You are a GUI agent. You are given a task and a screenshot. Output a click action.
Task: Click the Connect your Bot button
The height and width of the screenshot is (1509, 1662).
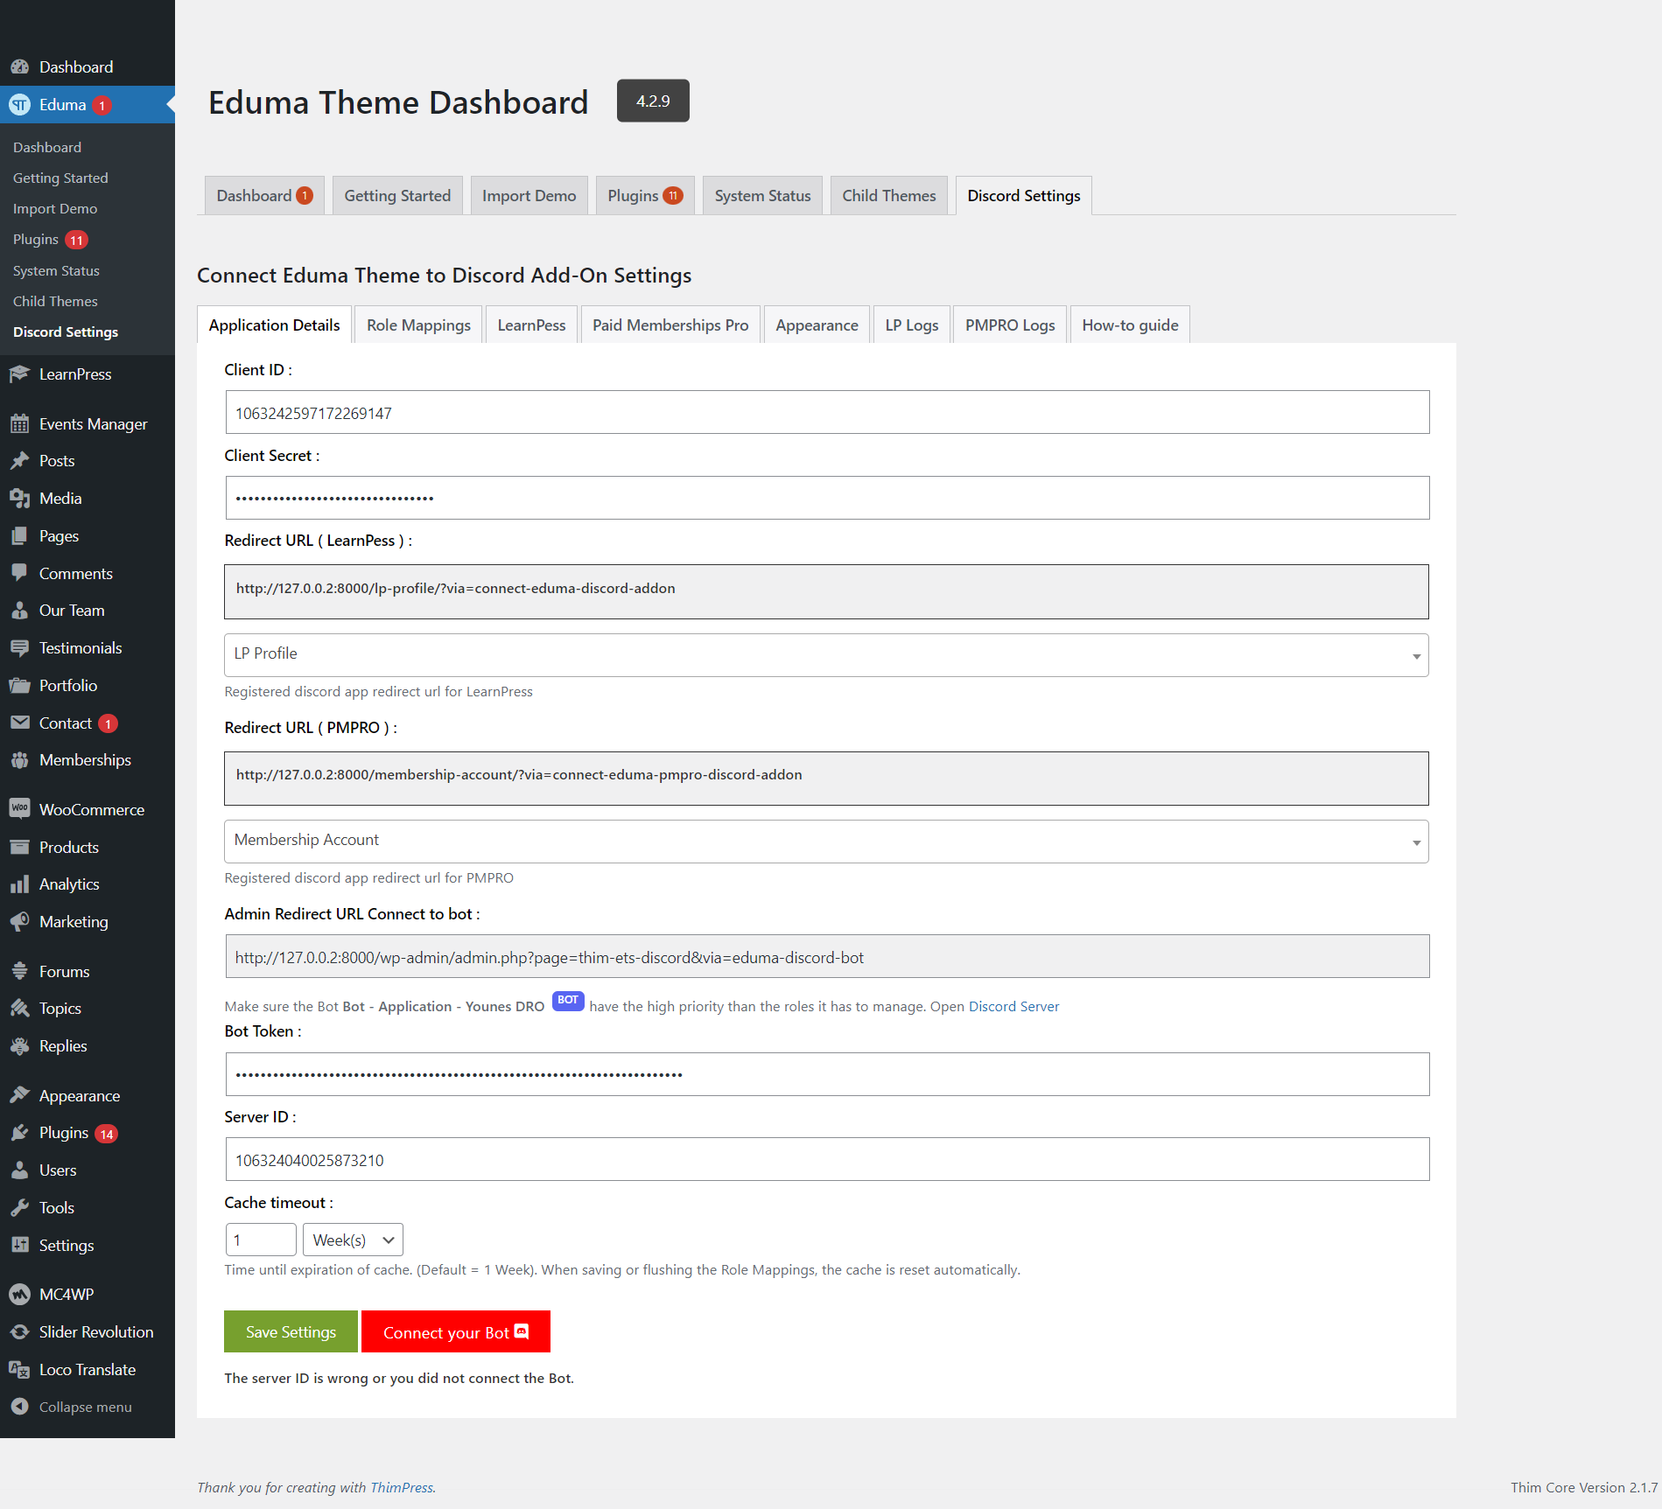point(455,1331)
